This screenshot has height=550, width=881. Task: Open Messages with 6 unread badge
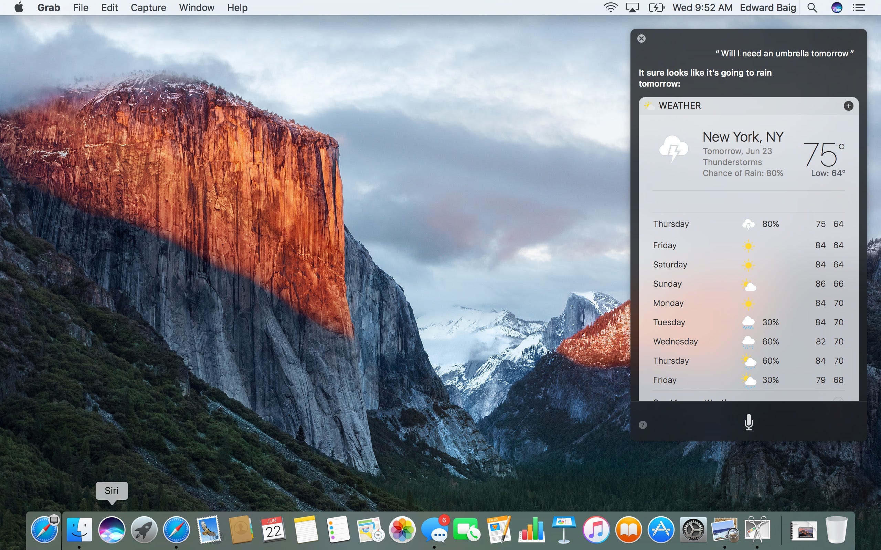434,530
